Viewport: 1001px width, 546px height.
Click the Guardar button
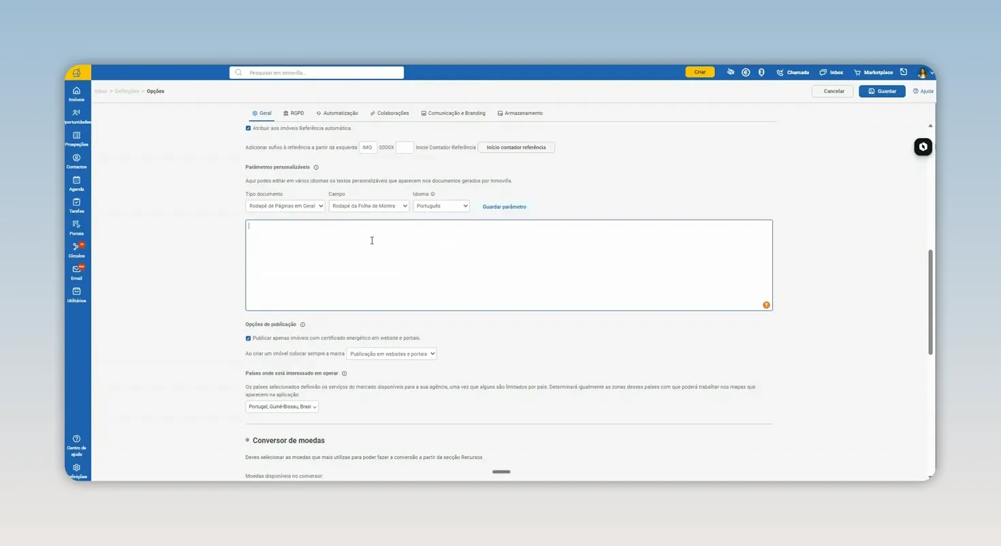coord(882,91)
